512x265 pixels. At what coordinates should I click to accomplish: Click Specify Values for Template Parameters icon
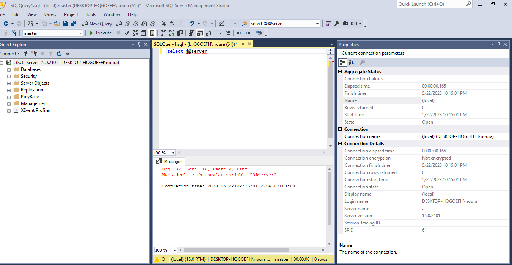[259, 33]
